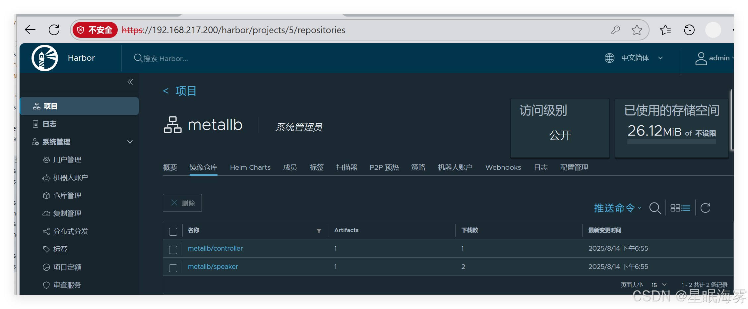The width and height of the screenshot is (748, 309).
Task: Switch to 成员 tab
Action: [290, 167]
